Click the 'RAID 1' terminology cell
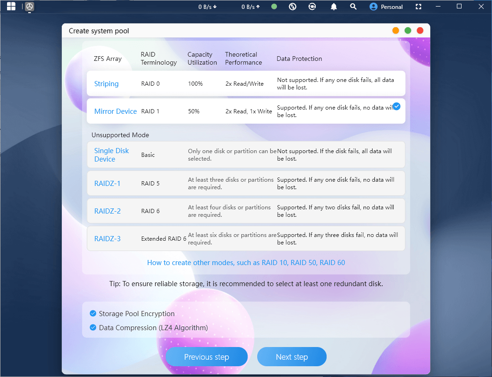Viewport: 492px width, 377px height. point(150,111)
